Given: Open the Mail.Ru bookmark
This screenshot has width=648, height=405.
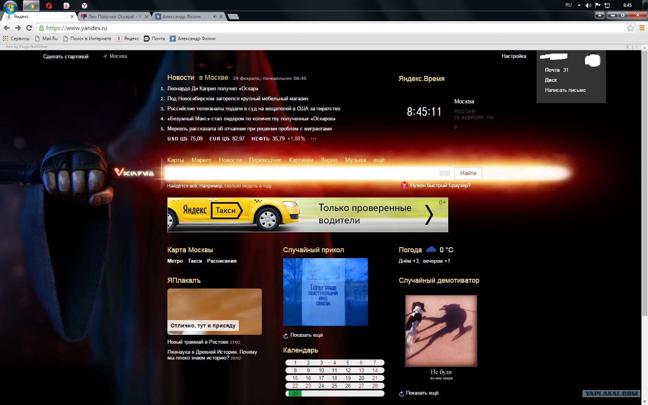Looking at the screenshot, I should tap(46, 39).
